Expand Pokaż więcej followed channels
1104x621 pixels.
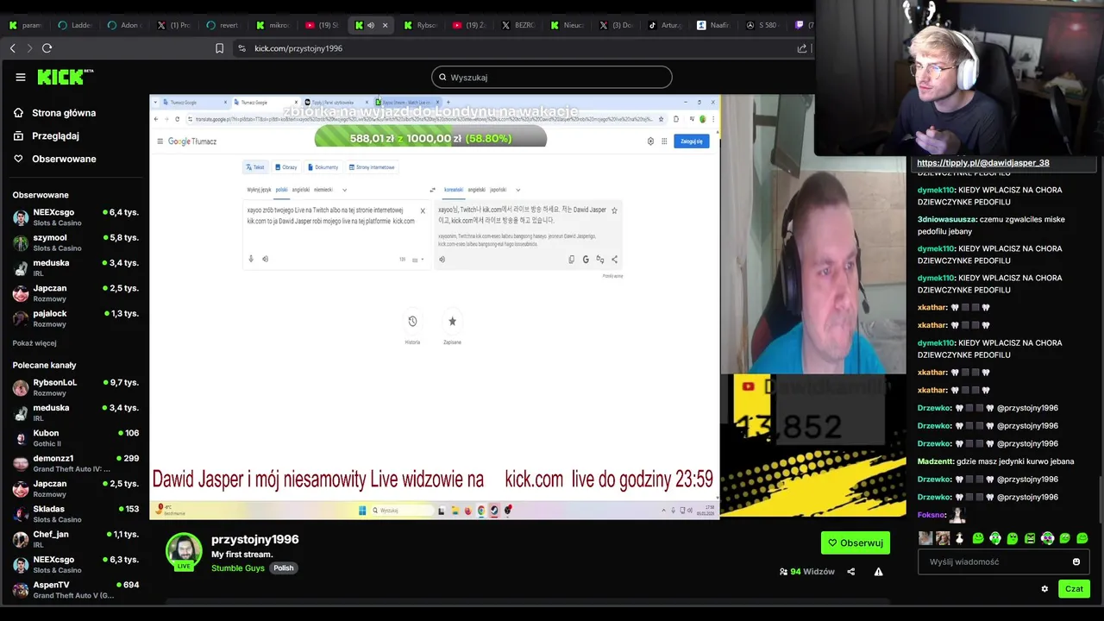34,342
